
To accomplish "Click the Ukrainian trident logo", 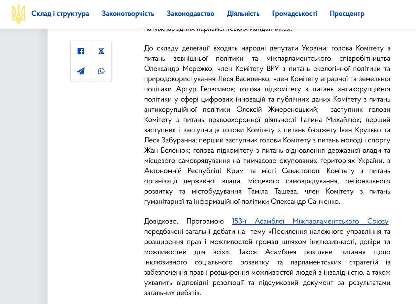I will 18,14.
